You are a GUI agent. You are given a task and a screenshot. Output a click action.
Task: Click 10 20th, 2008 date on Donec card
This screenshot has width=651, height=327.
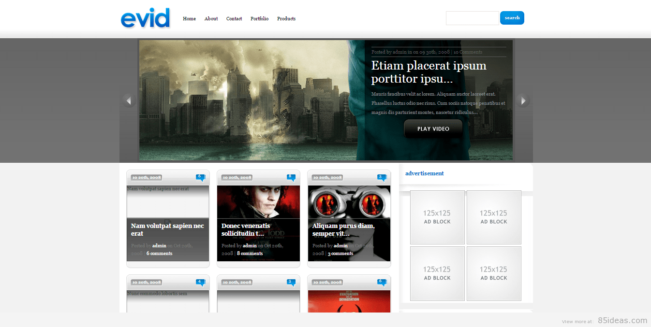pyautogui.click(x=237, y=178)
